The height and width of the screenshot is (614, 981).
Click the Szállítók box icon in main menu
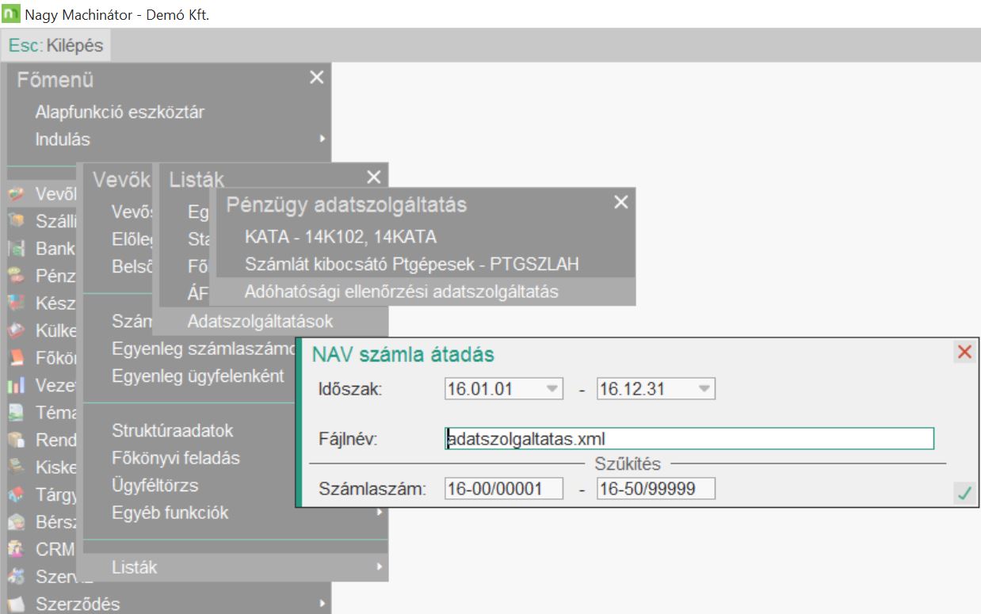[16, 222]
